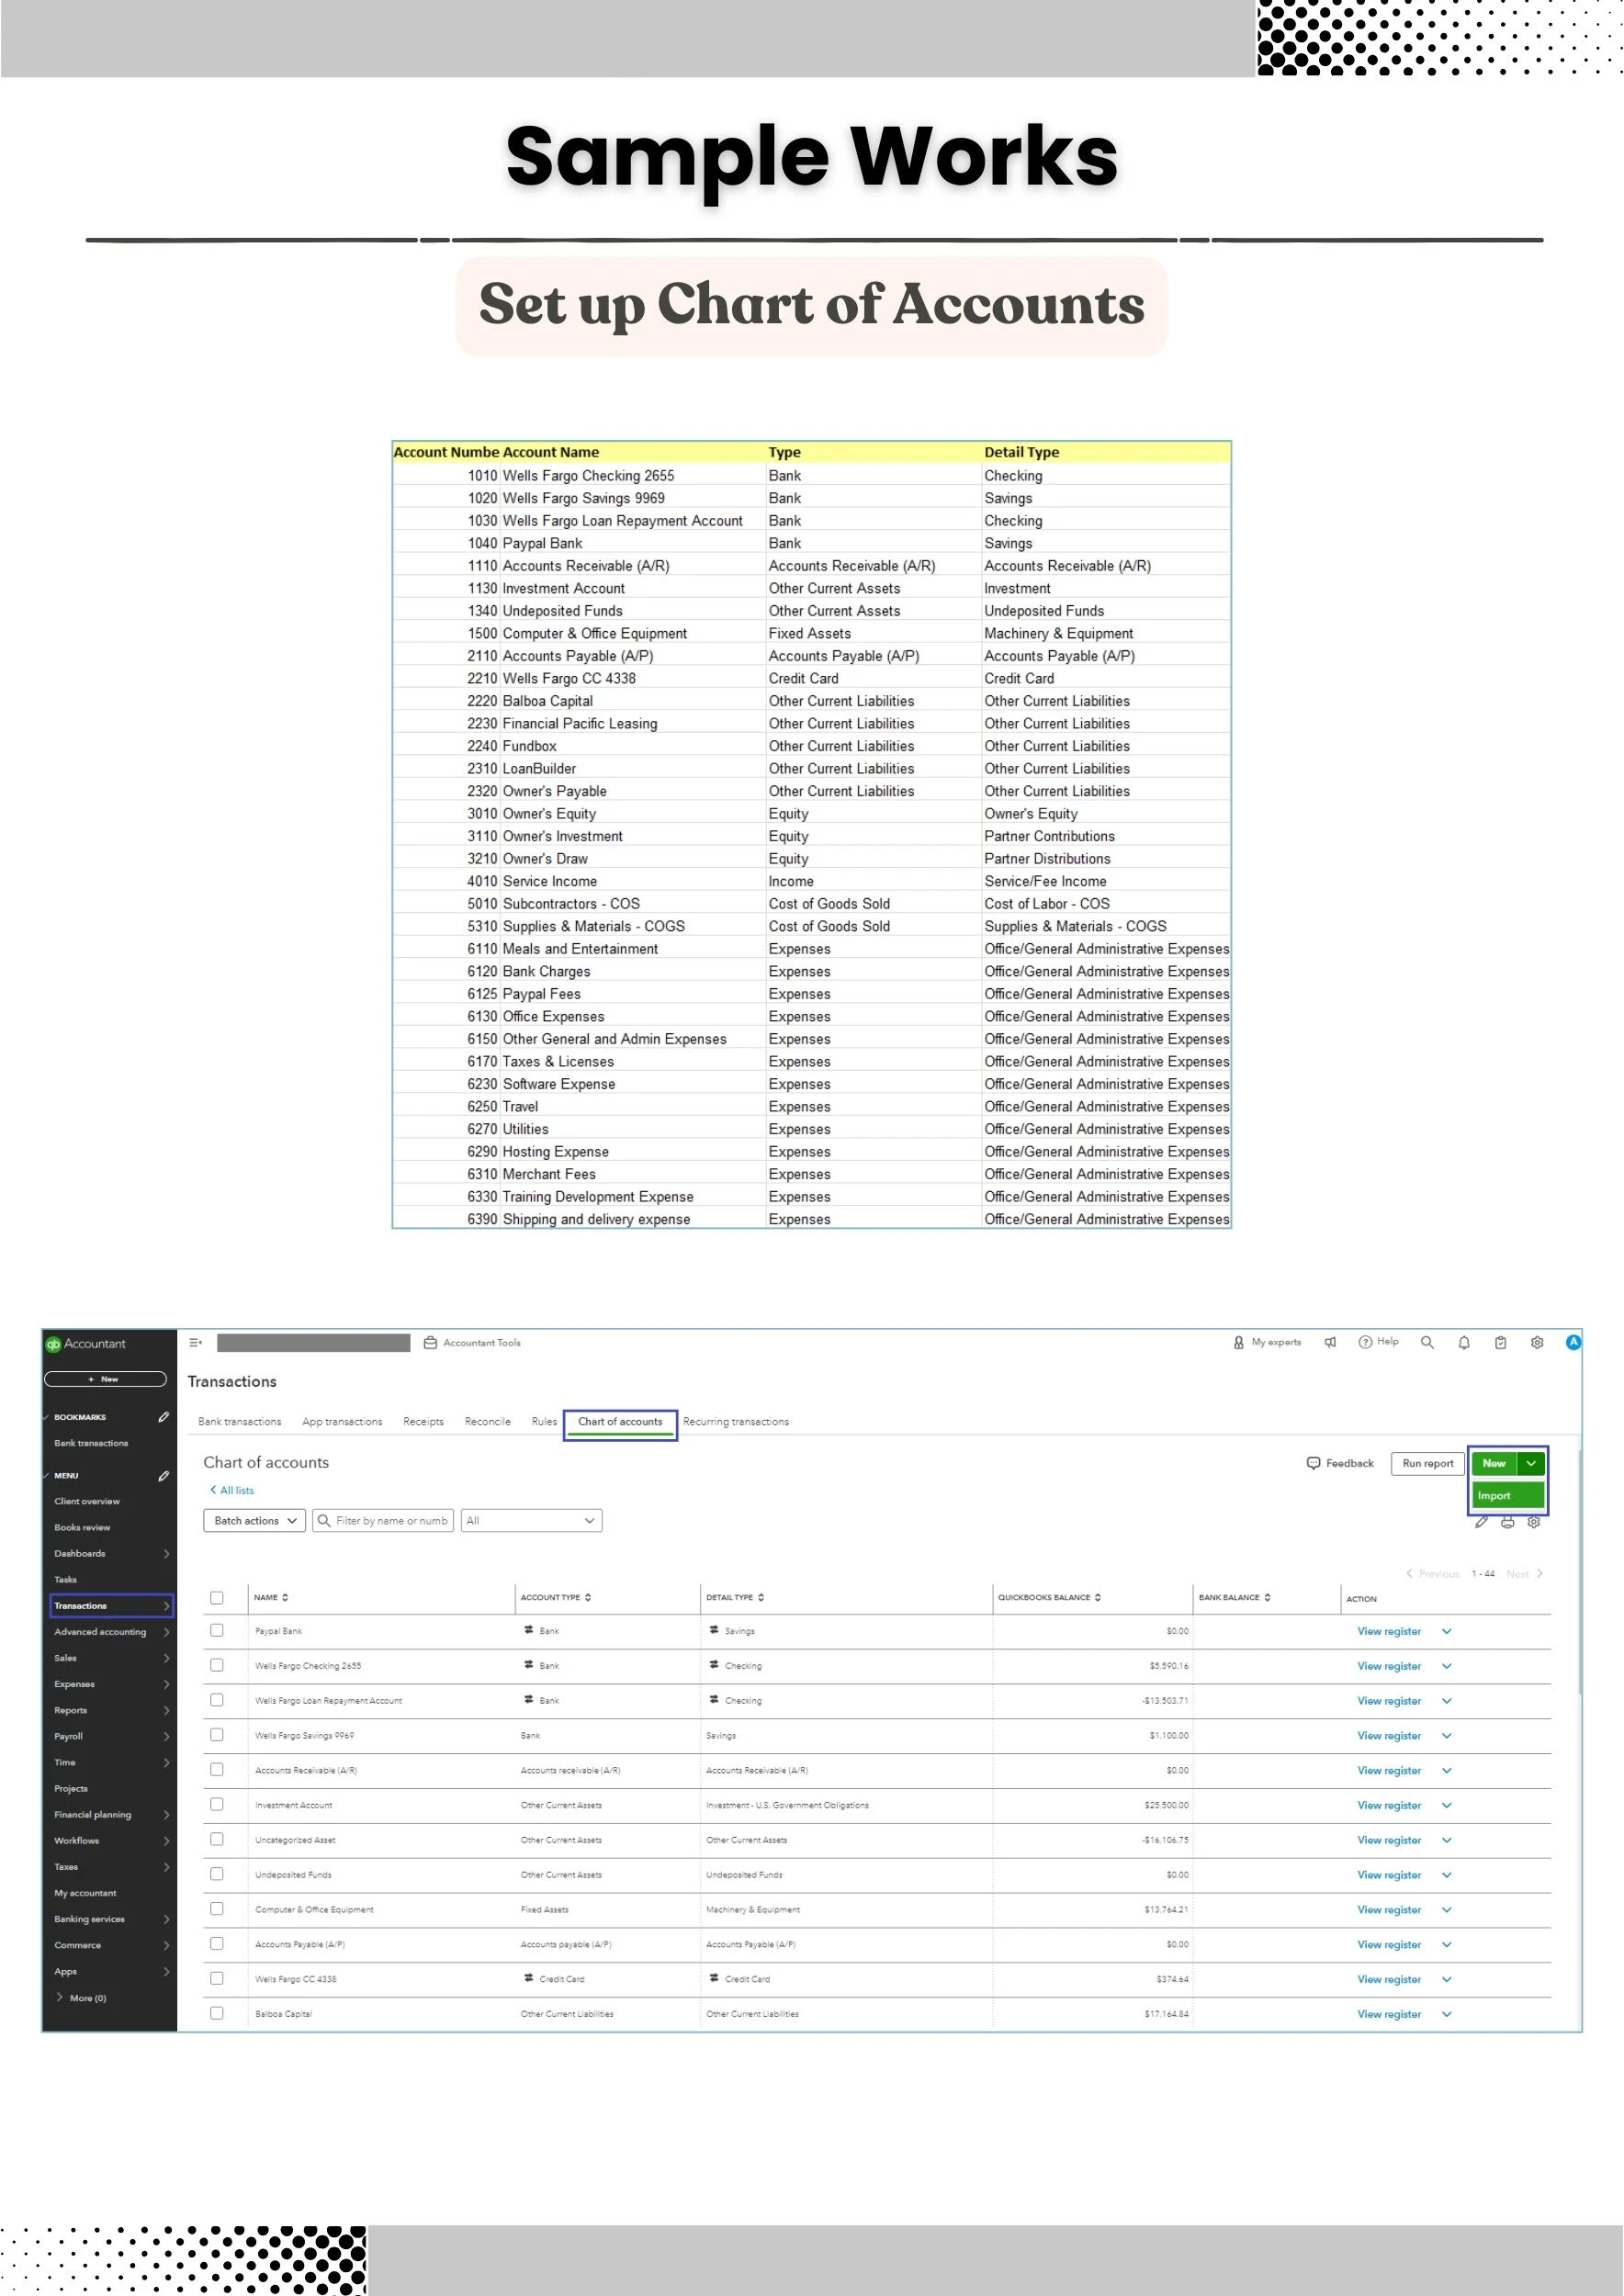Viewport: 1624px width, 2296px height.
Task: Open the Batch actions dropdown
Action: pyautogui.click(x=254, y=1520)
